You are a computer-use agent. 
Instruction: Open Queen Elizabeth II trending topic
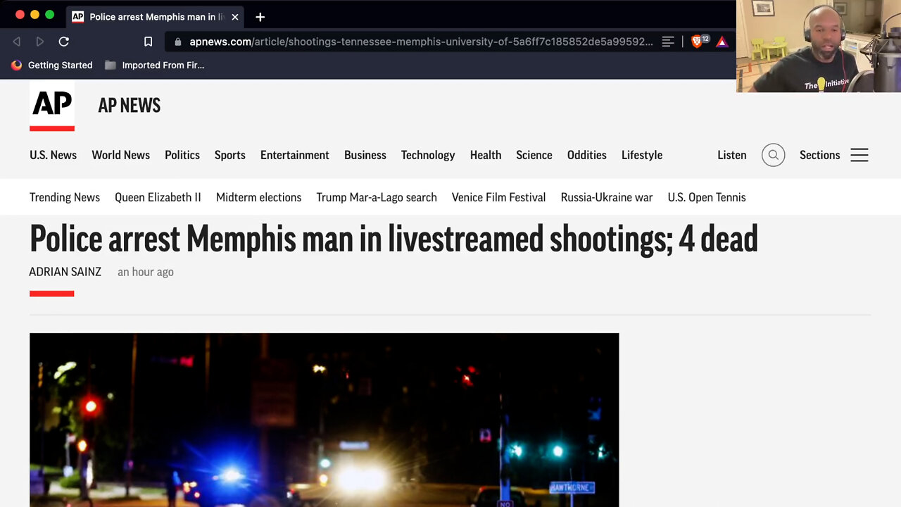pyautogui.click(x=158, y=197)
